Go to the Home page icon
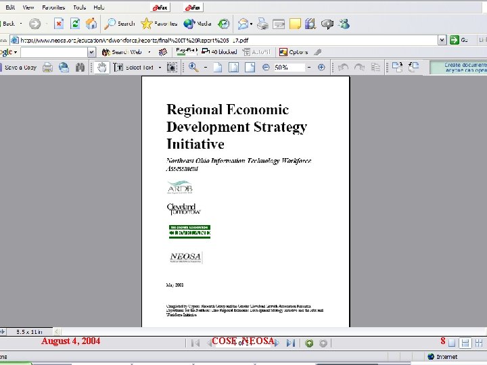 point(91,24)
